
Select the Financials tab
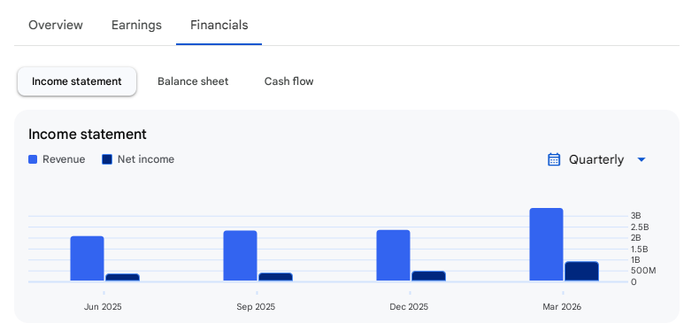[x=219, y=25]
